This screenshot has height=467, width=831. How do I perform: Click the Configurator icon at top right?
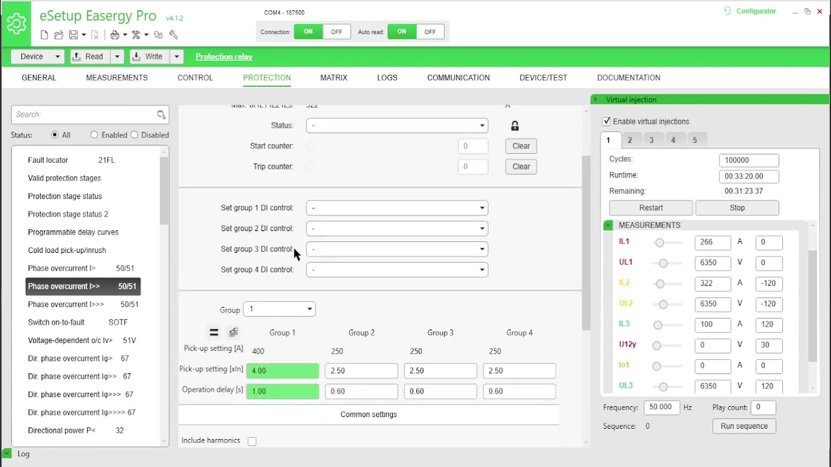pos(728,11)
